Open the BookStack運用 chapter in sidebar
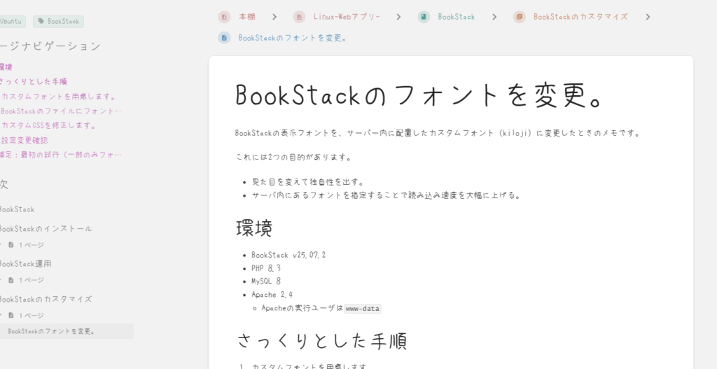 click(25, 264)
